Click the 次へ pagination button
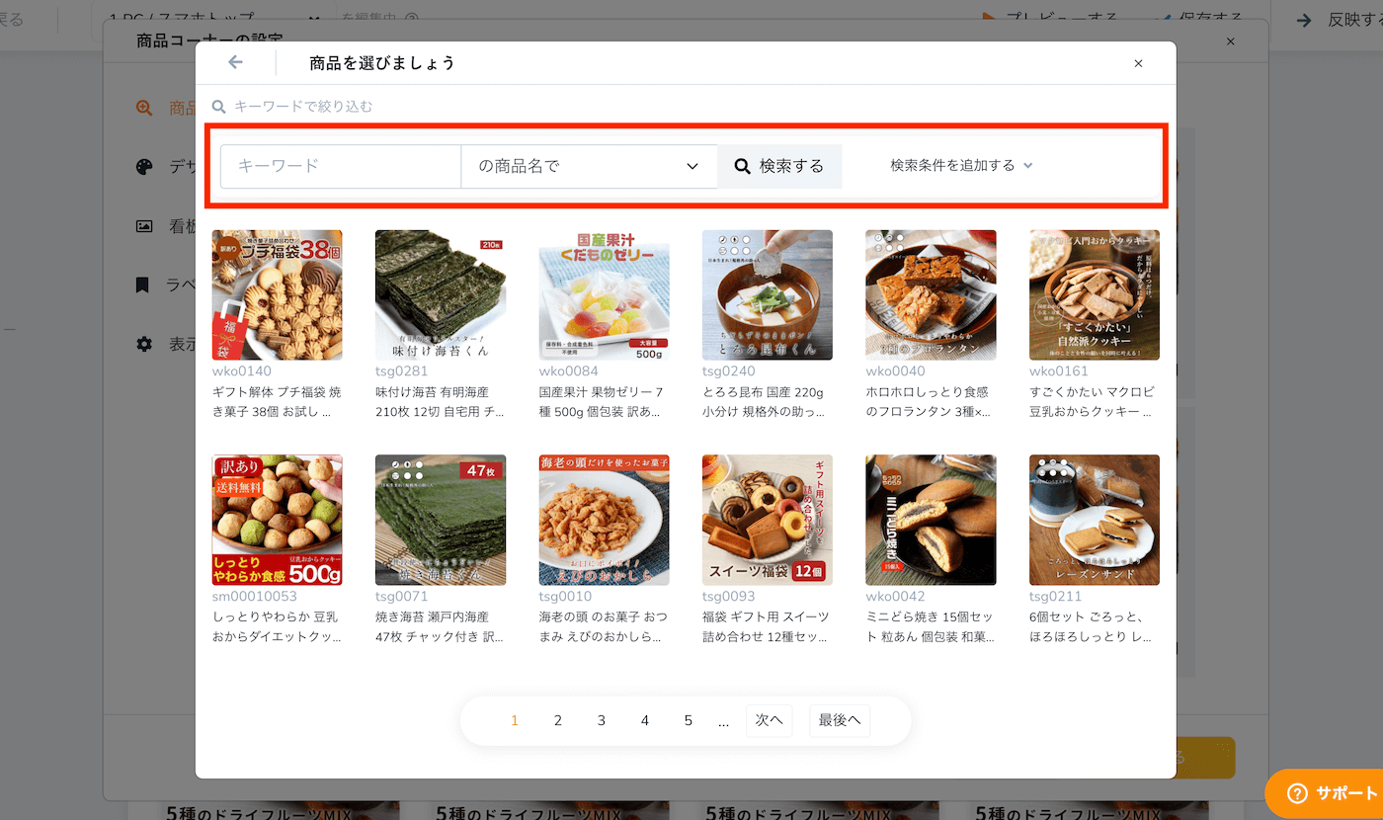 pyautogui.click(x=769, y=721)
